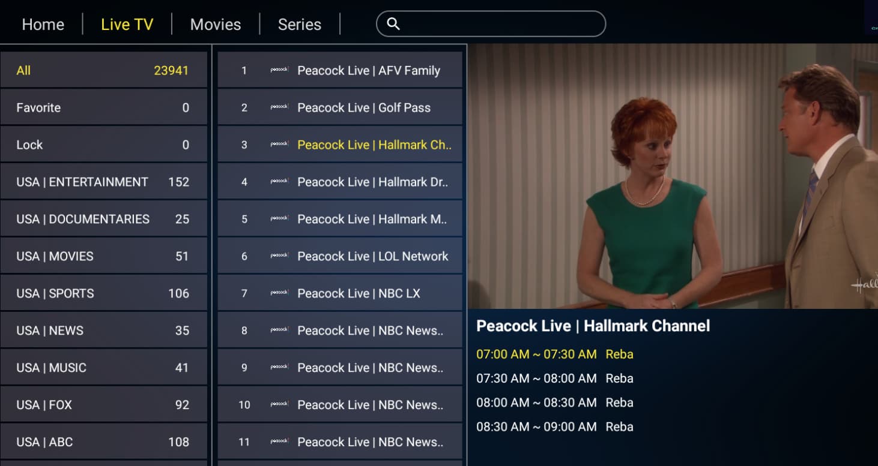Open the Lock category
Screen dimensions: 878x466
104,145
